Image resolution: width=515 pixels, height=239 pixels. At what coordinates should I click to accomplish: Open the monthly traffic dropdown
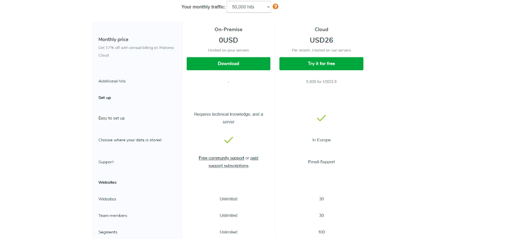[249, 7]
